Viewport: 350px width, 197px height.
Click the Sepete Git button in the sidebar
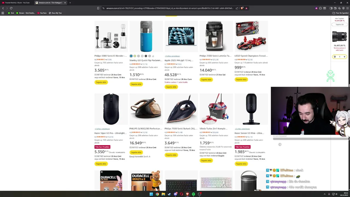(x=340, y=25)
